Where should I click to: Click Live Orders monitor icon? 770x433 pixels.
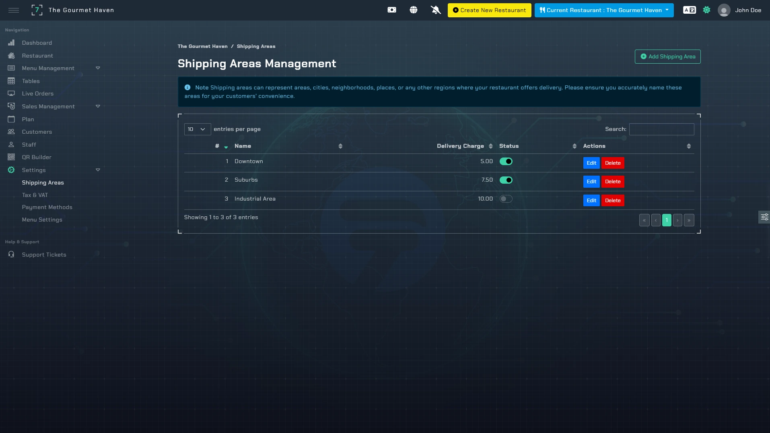click(x=11, y=93)
